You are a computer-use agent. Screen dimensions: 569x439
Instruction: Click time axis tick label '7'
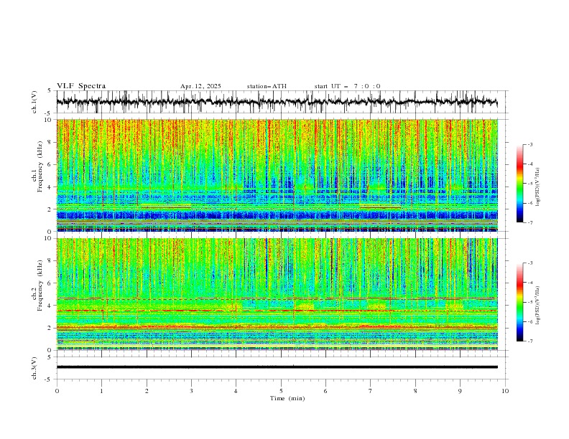click(371, 391)
